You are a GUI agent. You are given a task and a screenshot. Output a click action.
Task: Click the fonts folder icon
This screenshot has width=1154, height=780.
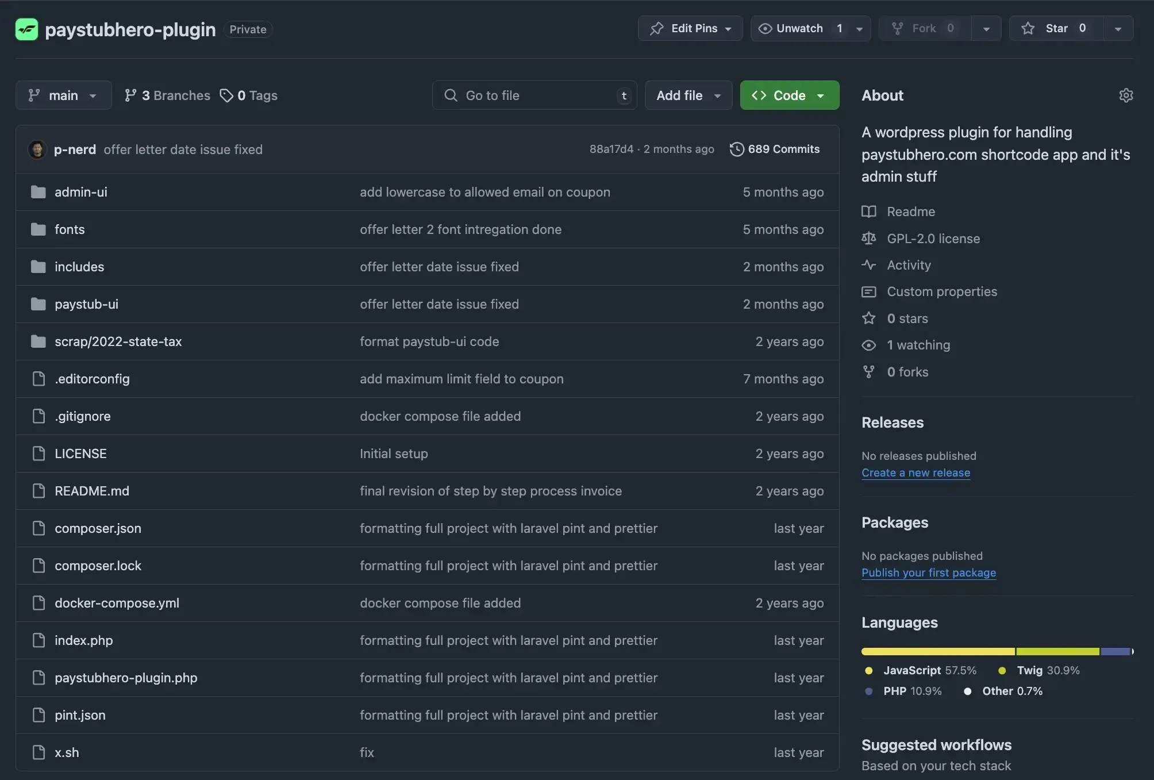point(39,229)
